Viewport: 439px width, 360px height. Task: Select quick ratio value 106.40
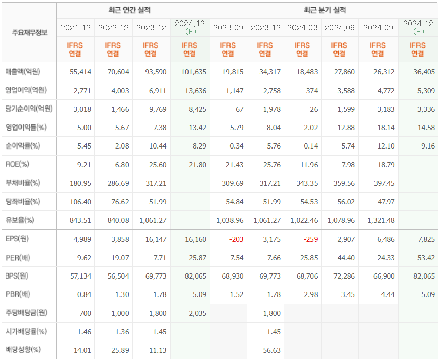(80, 202)
